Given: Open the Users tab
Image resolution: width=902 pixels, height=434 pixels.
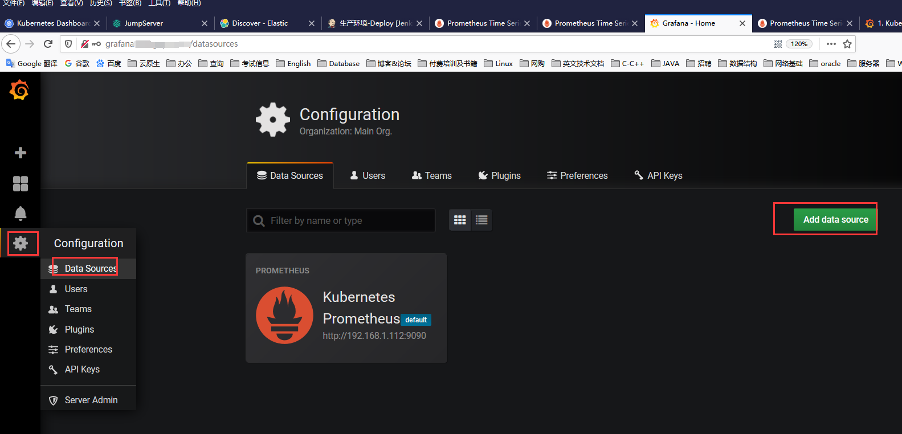Looking at the screenshot, I should 368,175.
